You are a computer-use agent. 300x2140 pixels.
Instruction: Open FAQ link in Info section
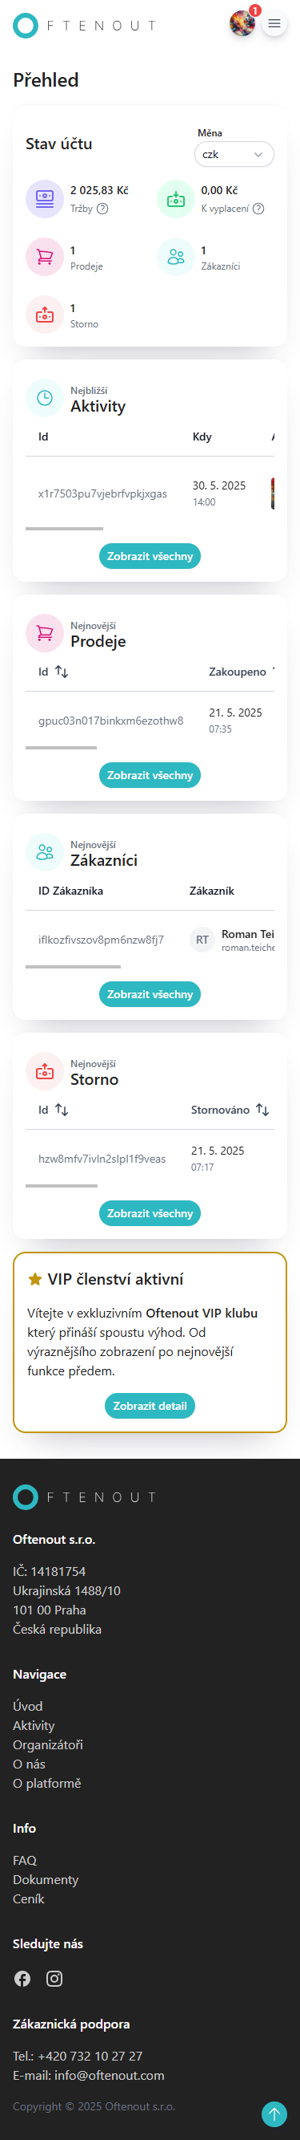click(25, 1860)
